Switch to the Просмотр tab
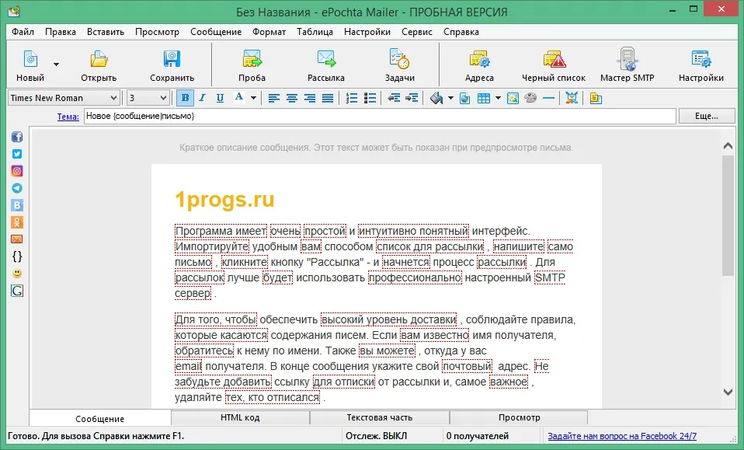The width and height of the screenshot is (744, 450). [x=519, y=417]
